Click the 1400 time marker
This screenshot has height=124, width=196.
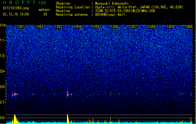coord(189,27)
